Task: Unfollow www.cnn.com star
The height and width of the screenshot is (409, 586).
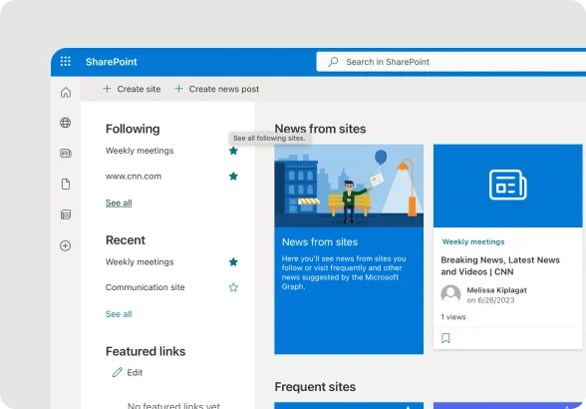Action: click(x=233, y=176)
